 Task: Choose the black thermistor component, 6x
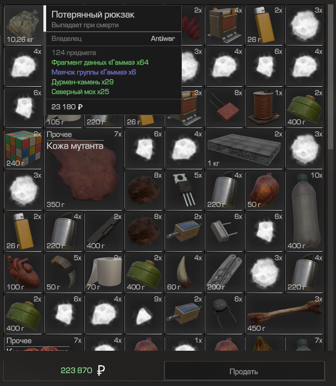click(x=224, y=314)
